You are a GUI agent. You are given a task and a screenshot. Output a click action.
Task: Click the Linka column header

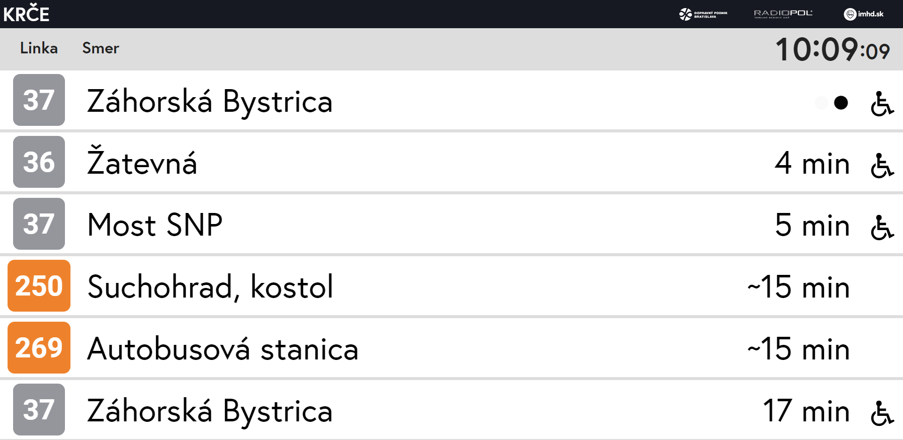point(39,48)
